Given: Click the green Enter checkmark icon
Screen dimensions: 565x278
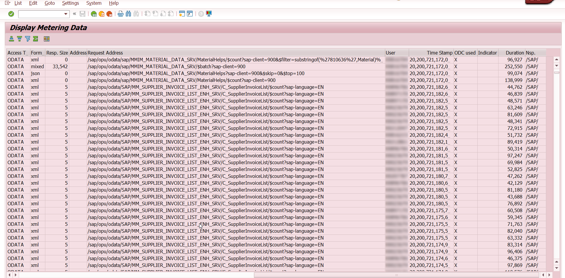Looking at the screenshot, I should coord(11,14).
